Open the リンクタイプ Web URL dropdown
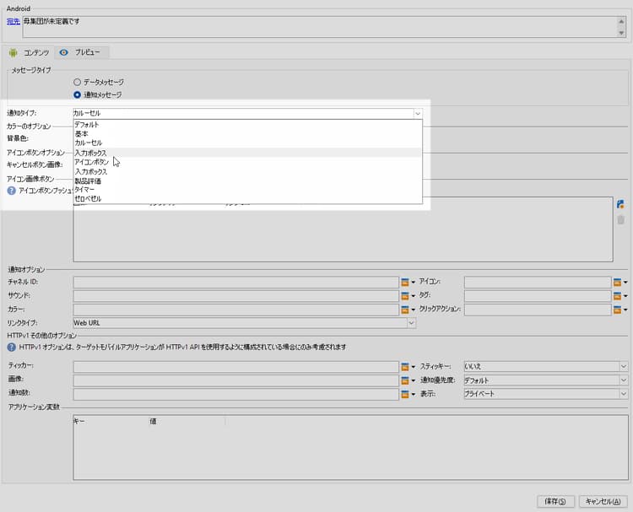This screenshot has height=512, width=633. [x=411, y=323]
